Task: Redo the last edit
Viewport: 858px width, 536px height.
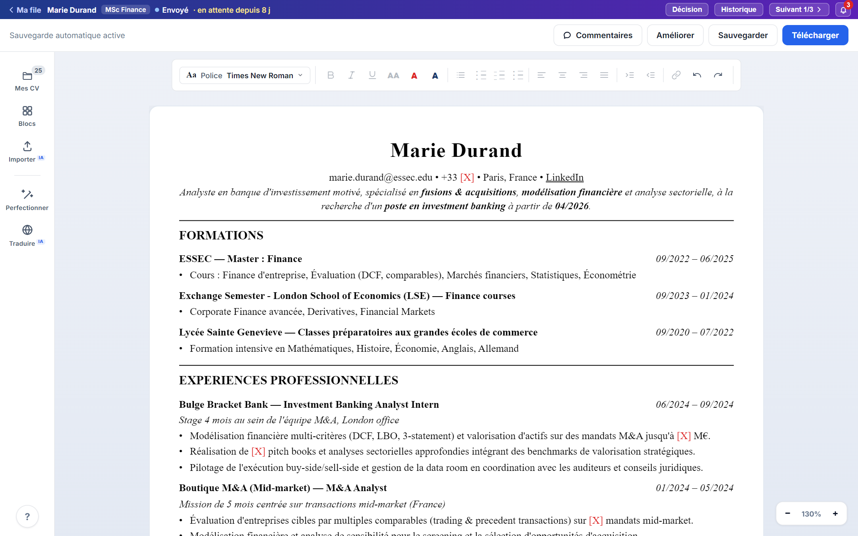Action: pos(718,75)
